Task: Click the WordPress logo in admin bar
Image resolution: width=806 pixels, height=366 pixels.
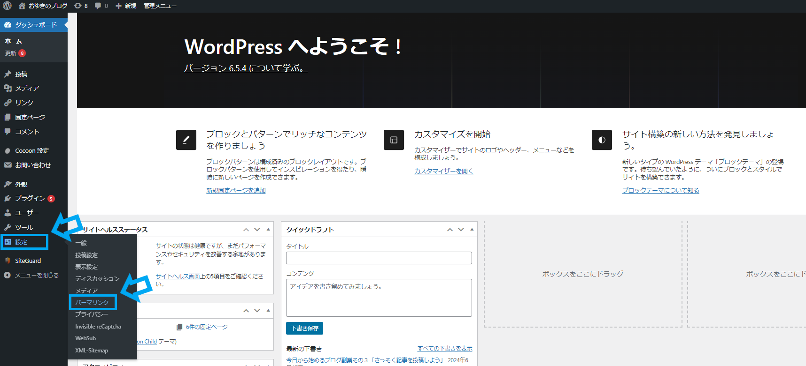Action: [x=7, y=6]
